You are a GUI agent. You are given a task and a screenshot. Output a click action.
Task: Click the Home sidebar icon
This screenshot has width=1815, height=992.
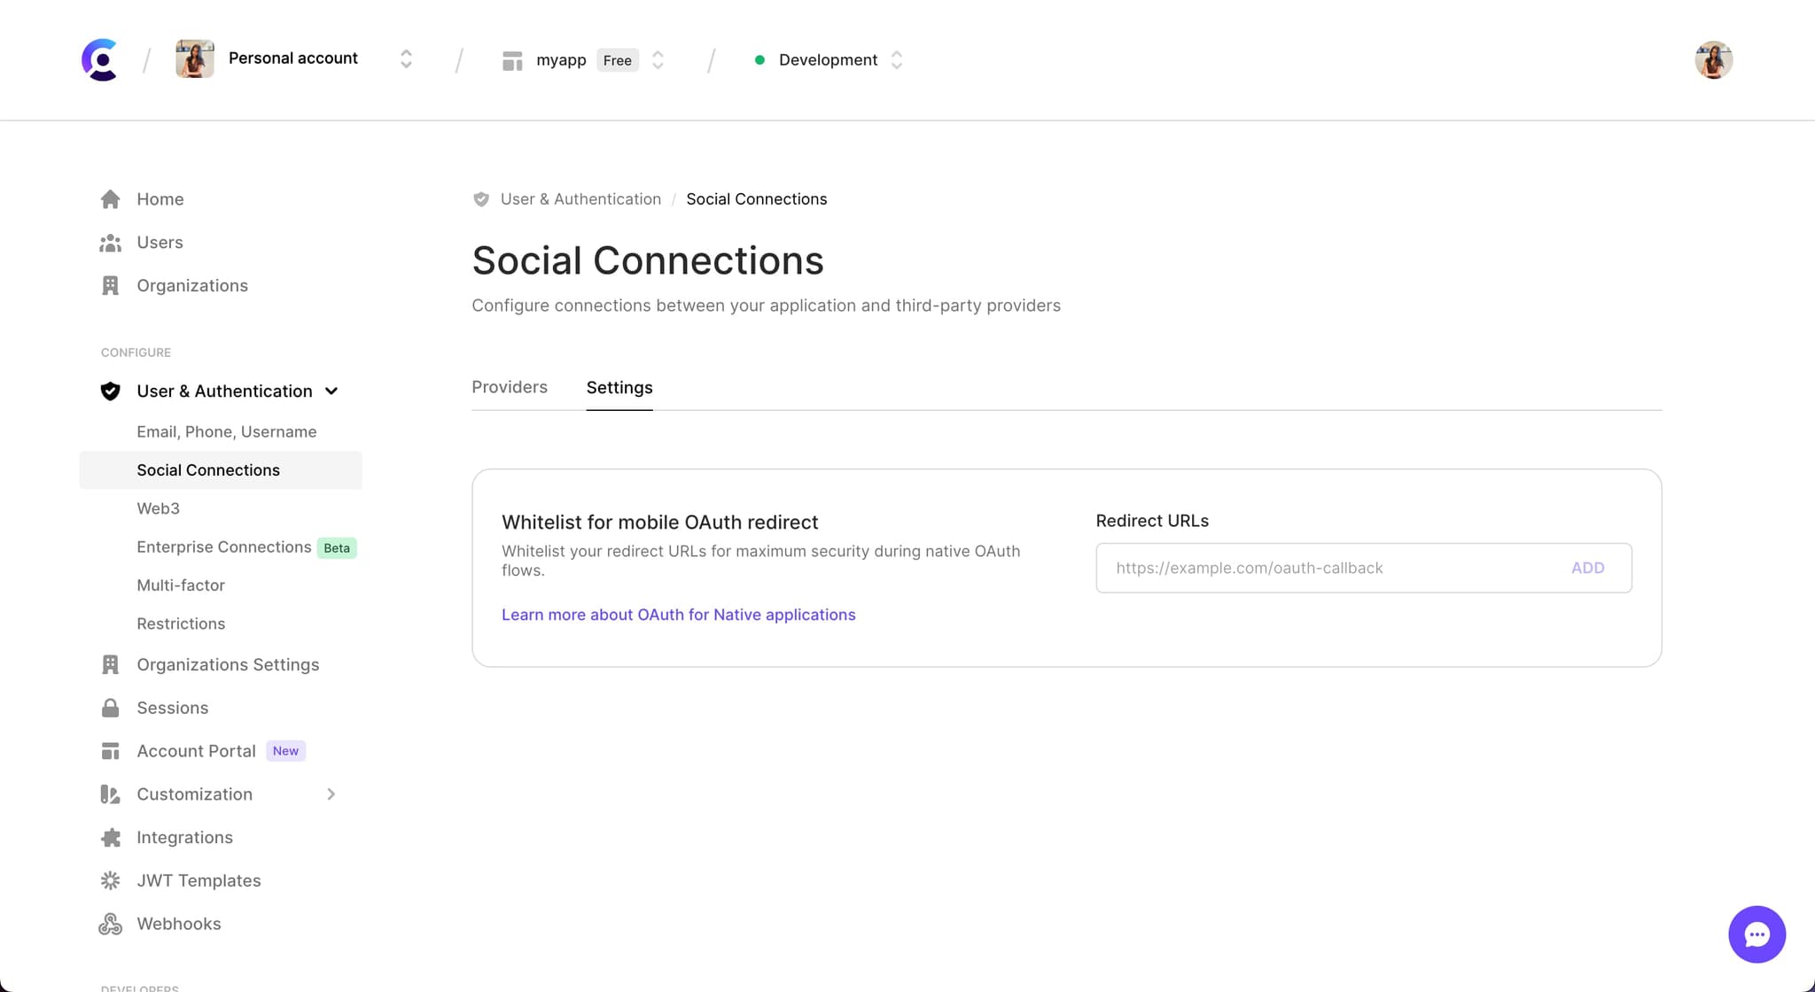point(110,198)
